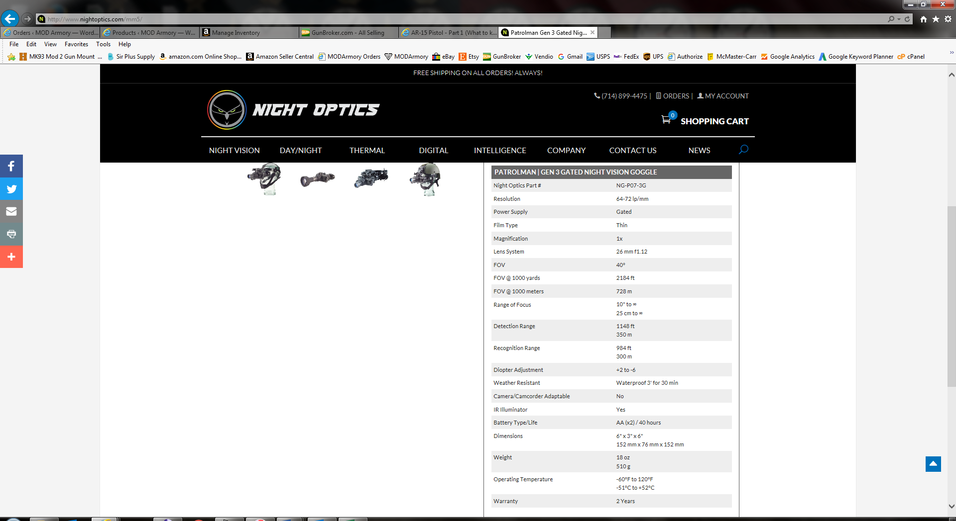Click the site search magnifier icon
This screenshot has width=956, height=521.
pyautogui.click(x=743, y=150)
